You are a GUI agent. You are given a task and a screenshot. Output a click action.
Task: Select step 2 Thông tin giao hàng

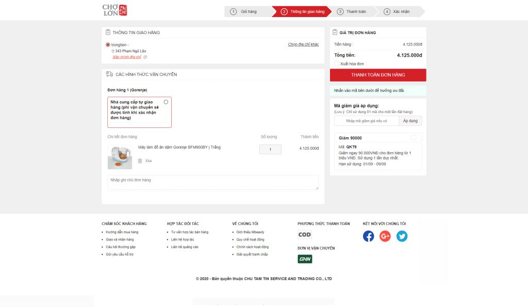tap(302, 11)
